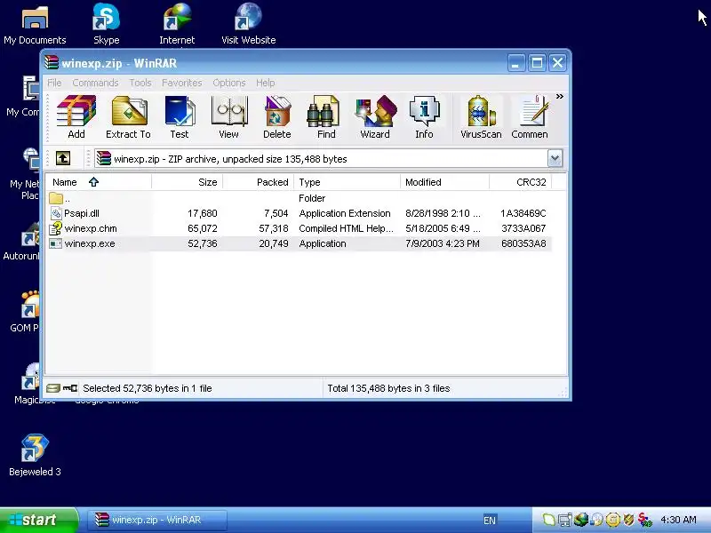Open the View tool in WinRAR
The height and width of the screenshot is (533, 711).
tap(229, 117)
